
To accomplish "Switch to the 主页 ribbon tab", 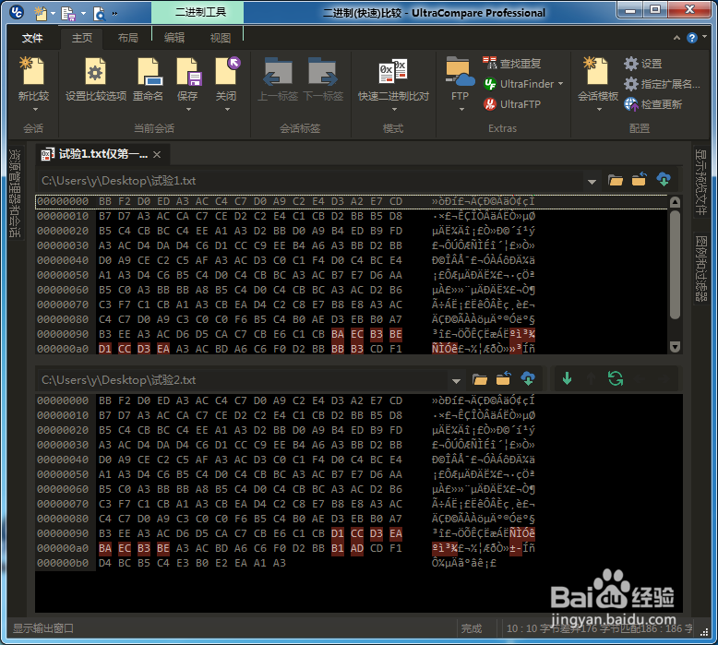I will (x=82, y=38).
